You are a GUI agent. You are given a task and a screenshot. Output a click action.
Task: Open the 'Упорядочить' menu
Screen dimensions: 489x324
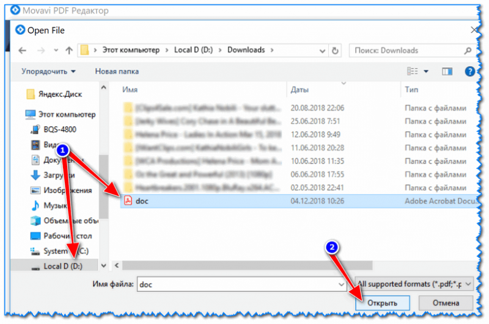[x=48, y=71]
